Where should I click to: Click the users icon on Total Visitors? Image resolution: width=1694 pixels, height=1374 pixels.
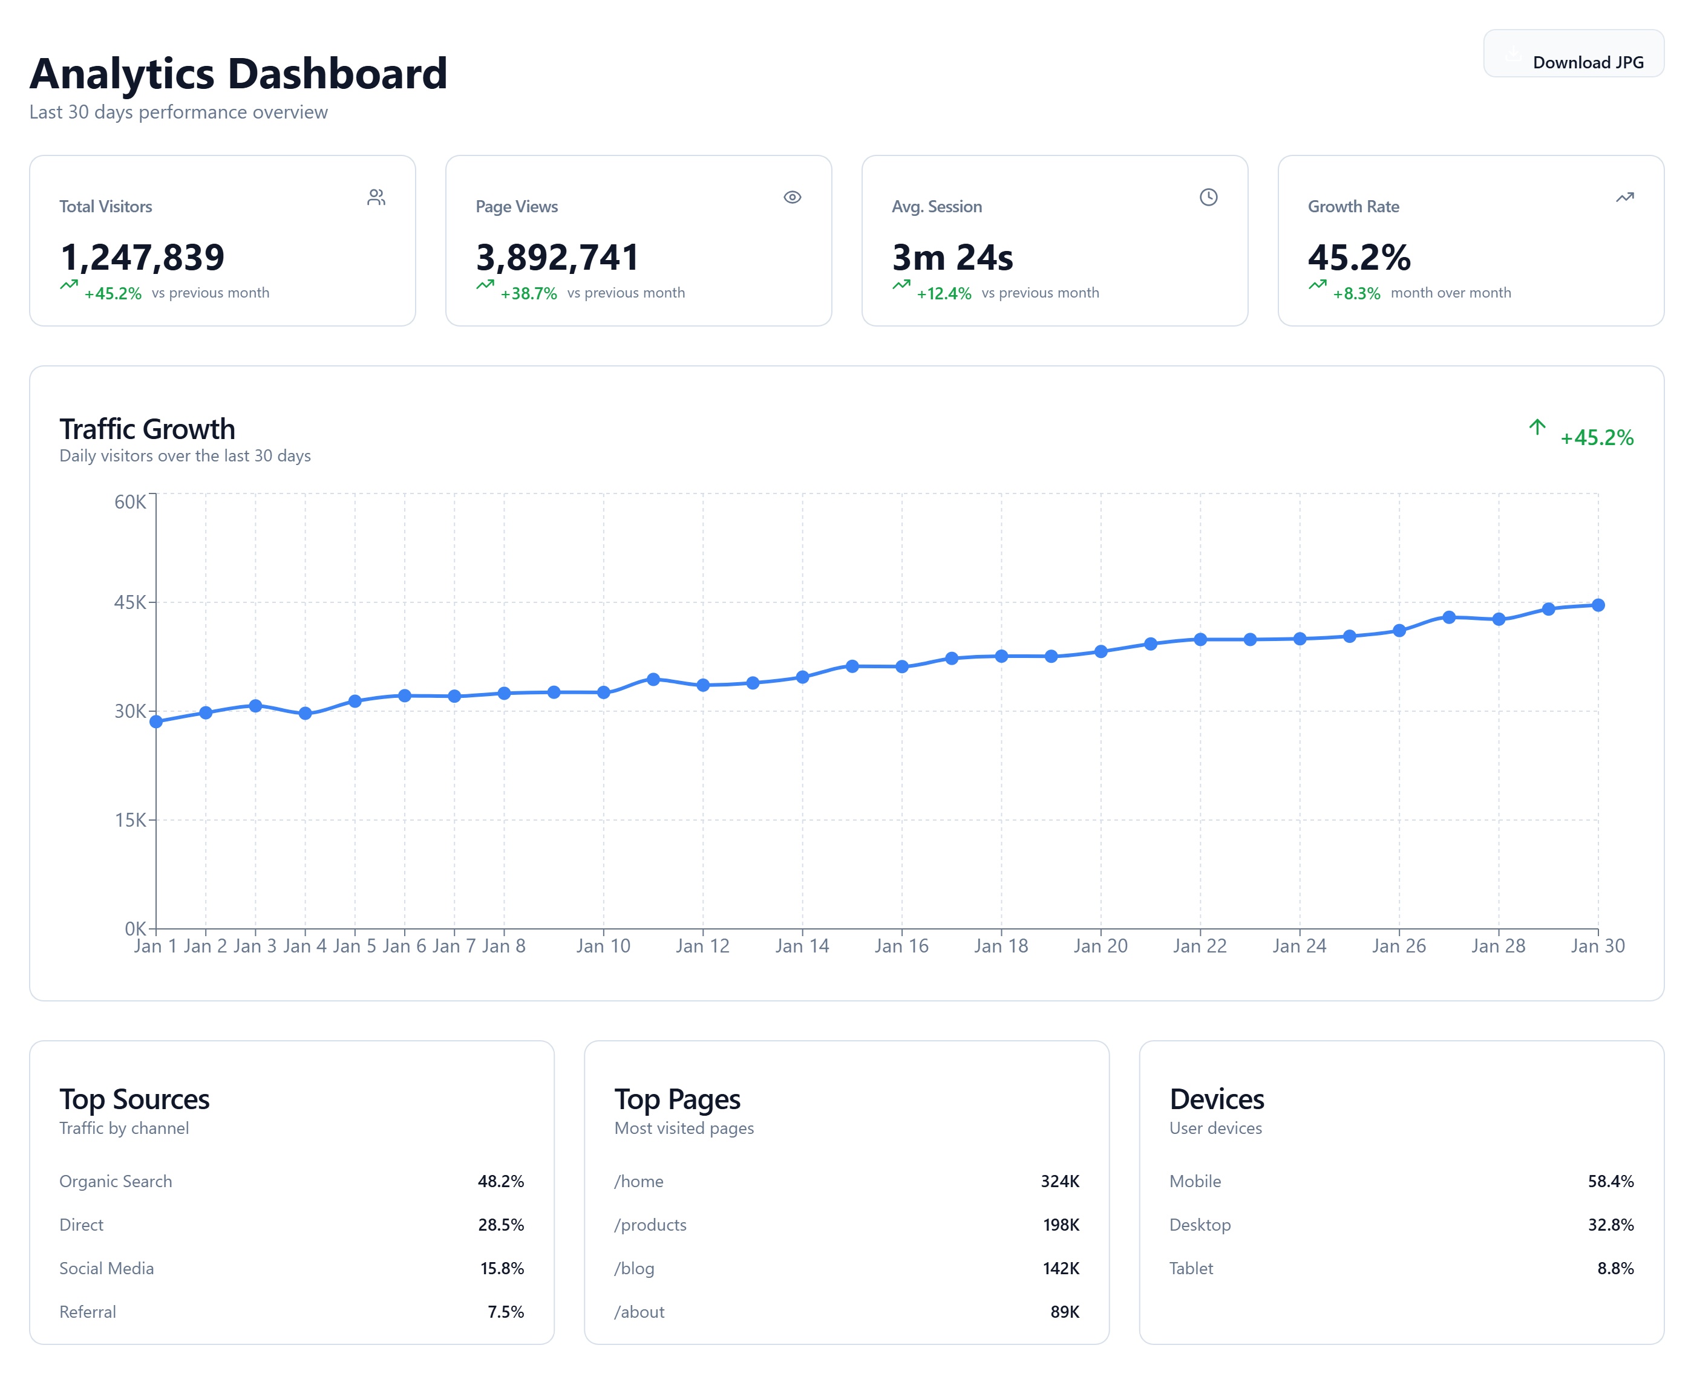click(376, 197)
